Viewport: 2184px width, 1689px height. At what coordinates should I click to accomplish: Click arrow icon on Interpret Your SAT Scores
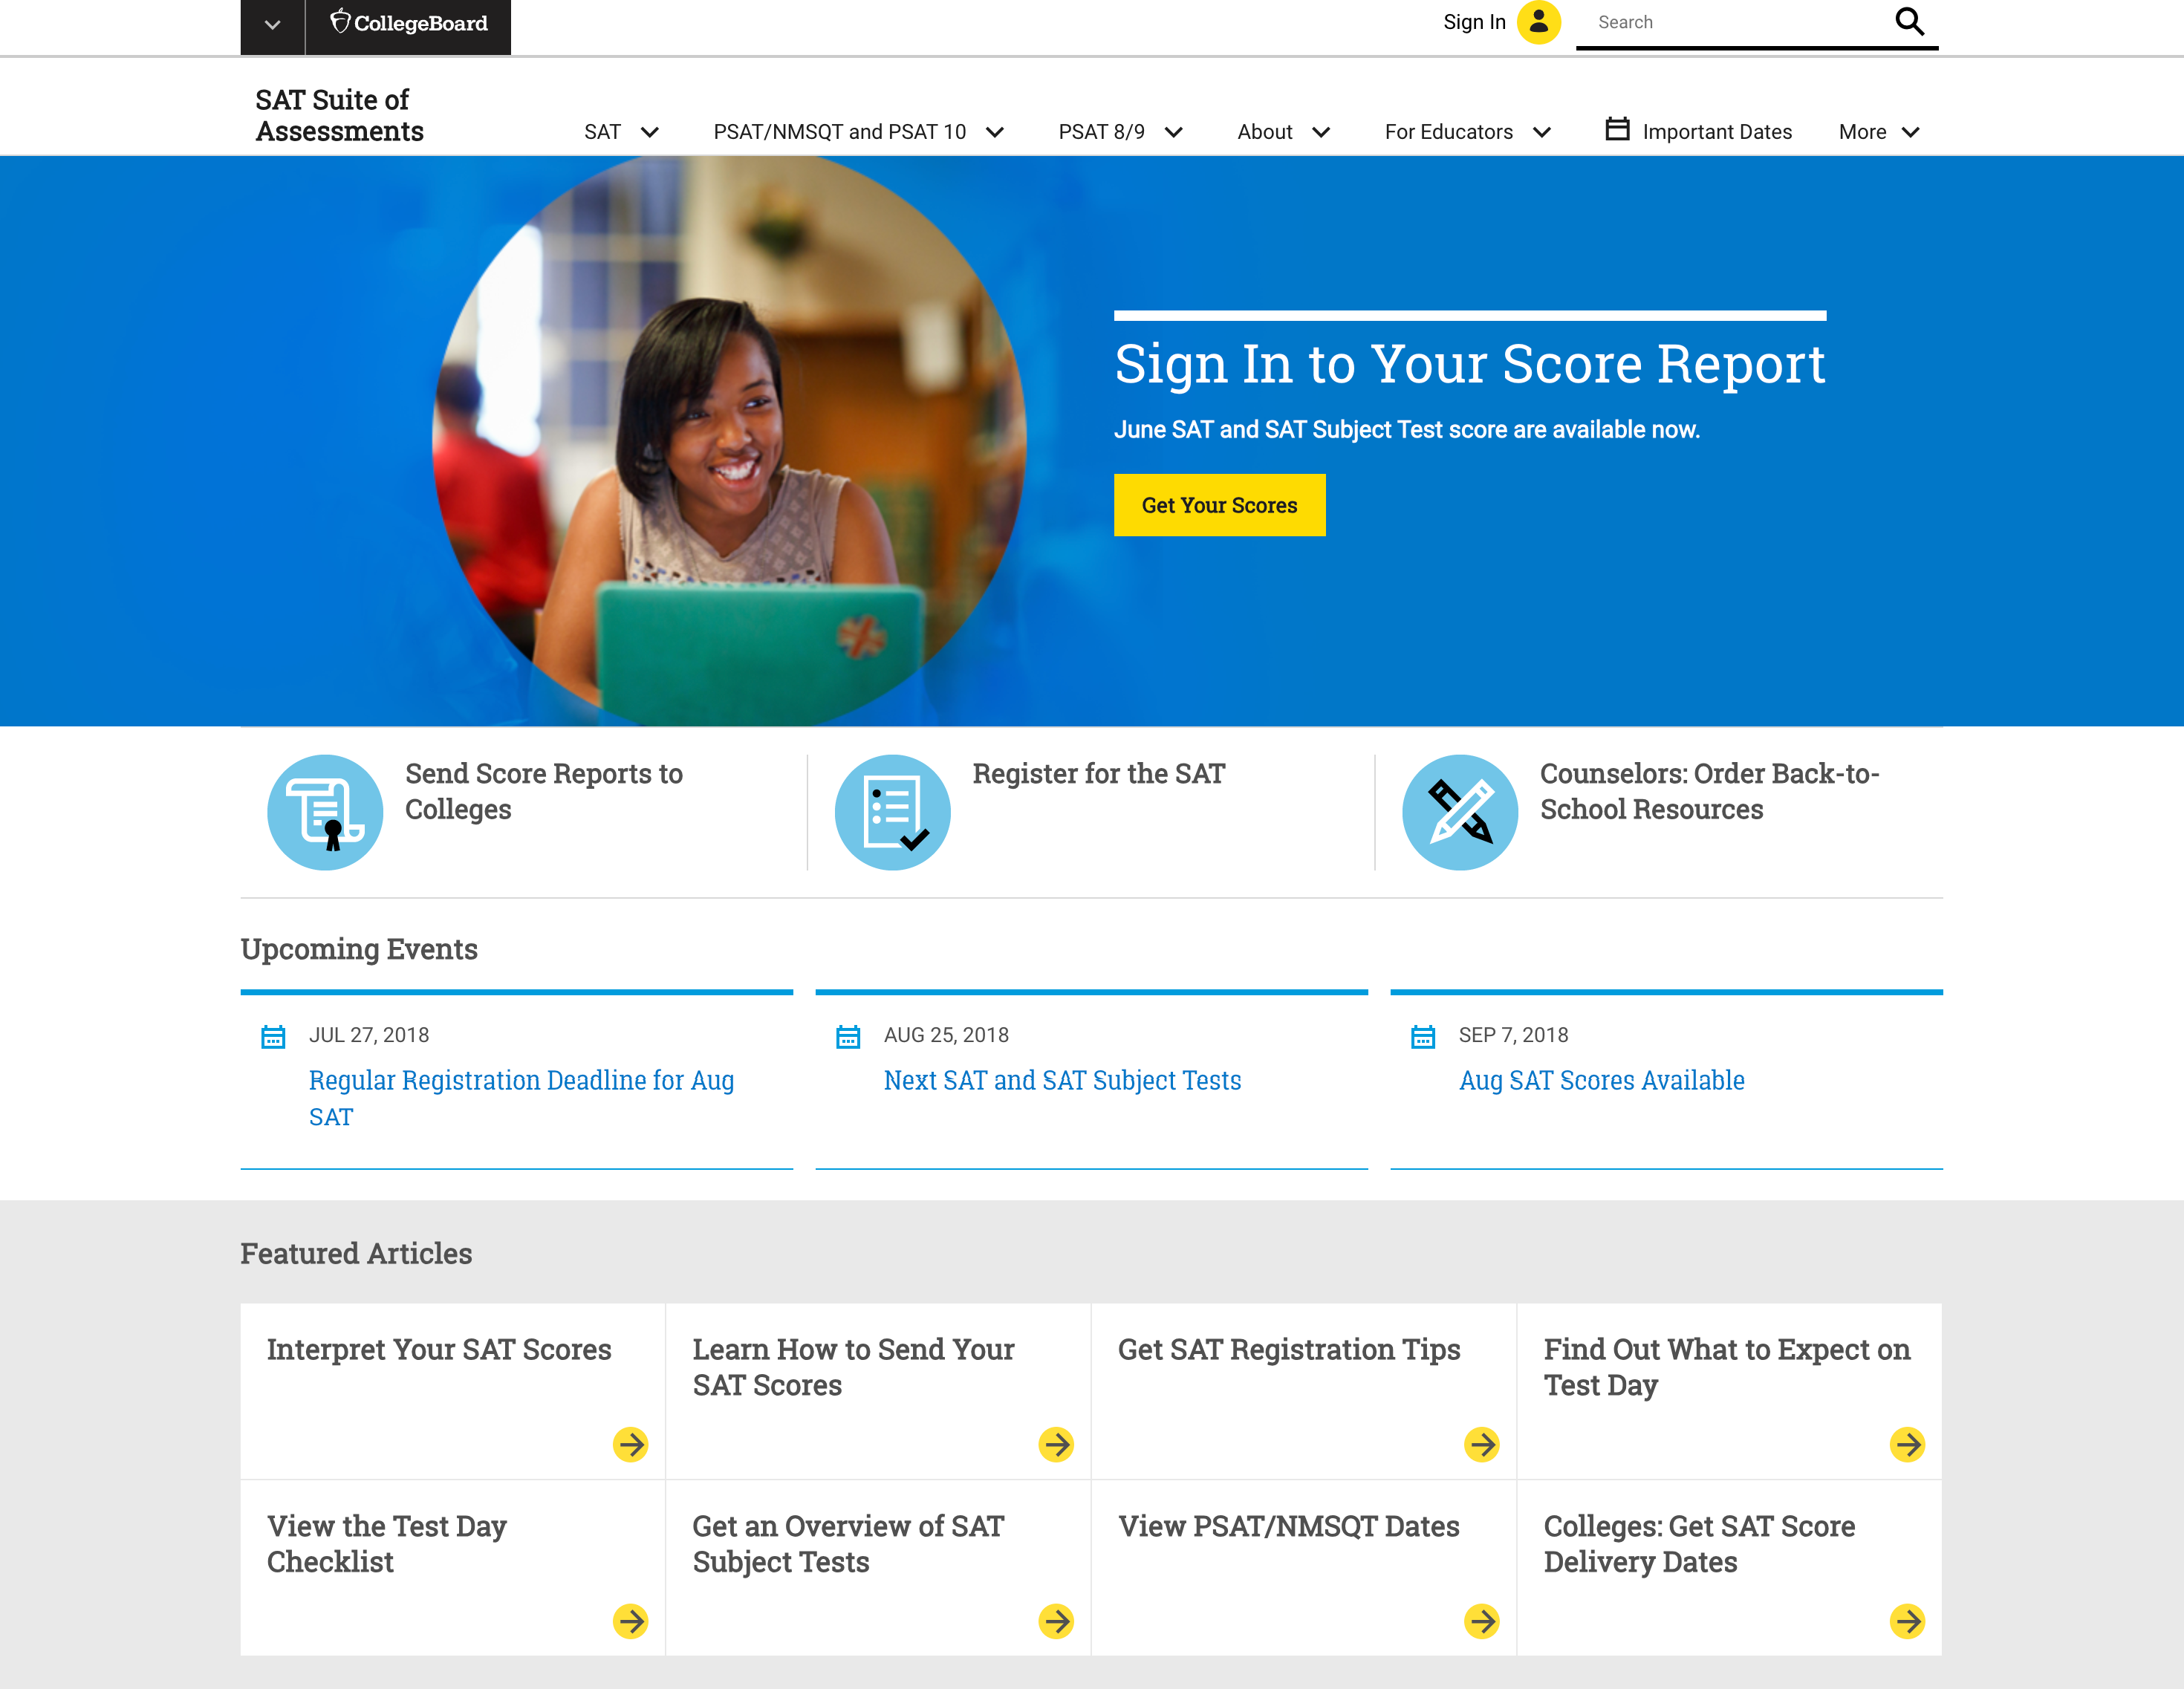pos(630,1444)
